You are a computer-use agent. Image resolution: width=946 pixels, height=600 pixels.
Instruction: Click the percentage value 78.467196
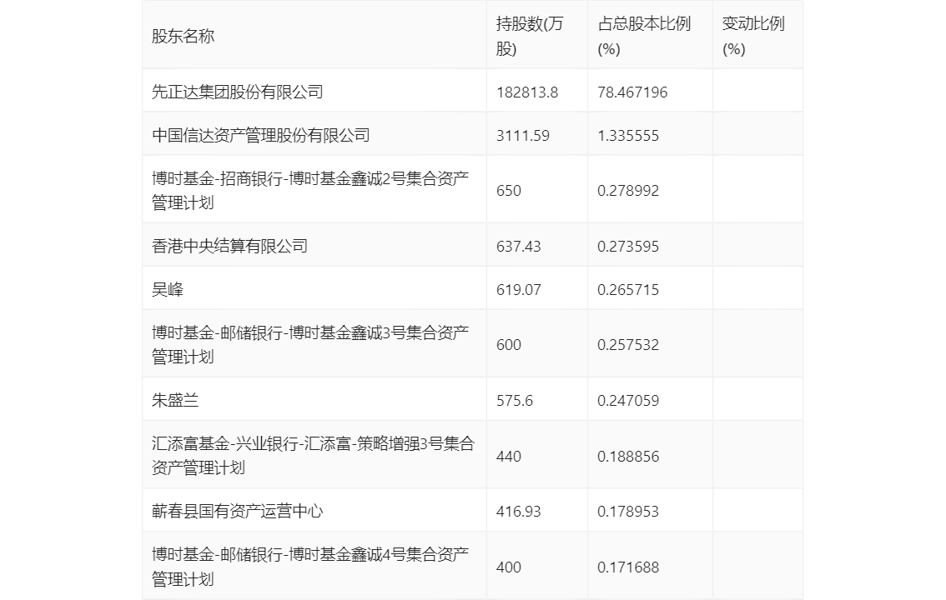point(632,92)
